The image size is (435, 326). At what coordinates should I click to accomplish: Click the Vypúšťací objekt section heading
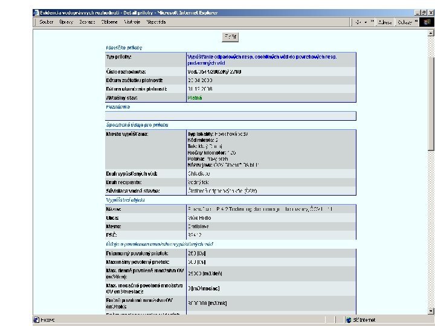(125, 200)
